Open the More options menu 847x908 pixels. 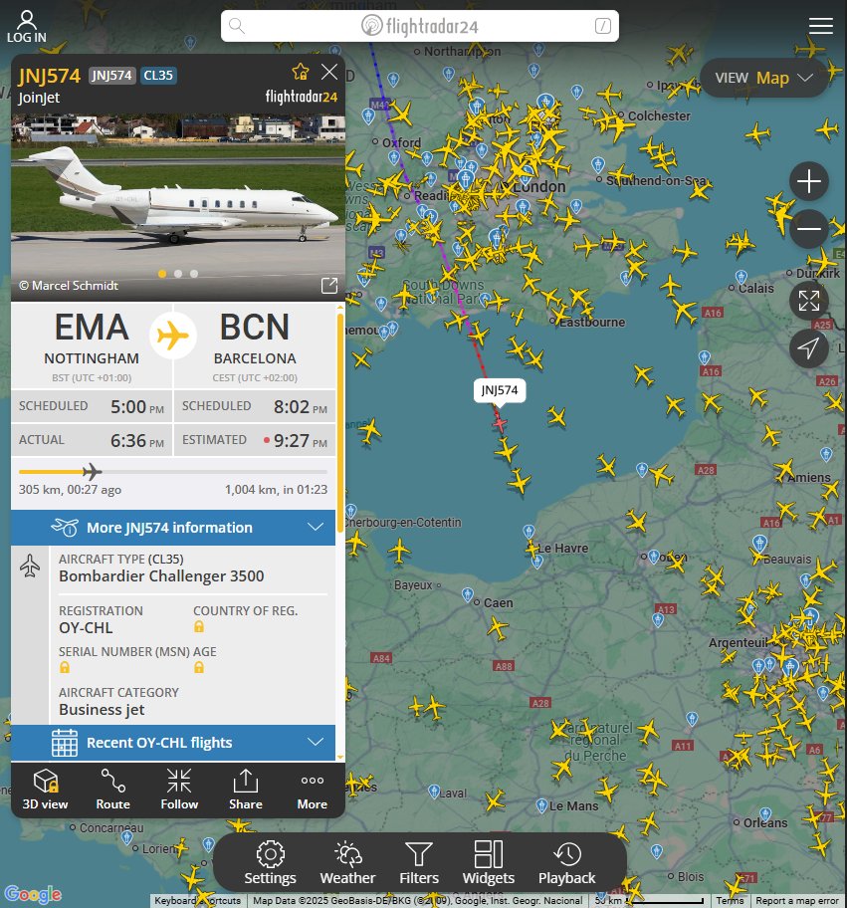(x=313, y=790)
